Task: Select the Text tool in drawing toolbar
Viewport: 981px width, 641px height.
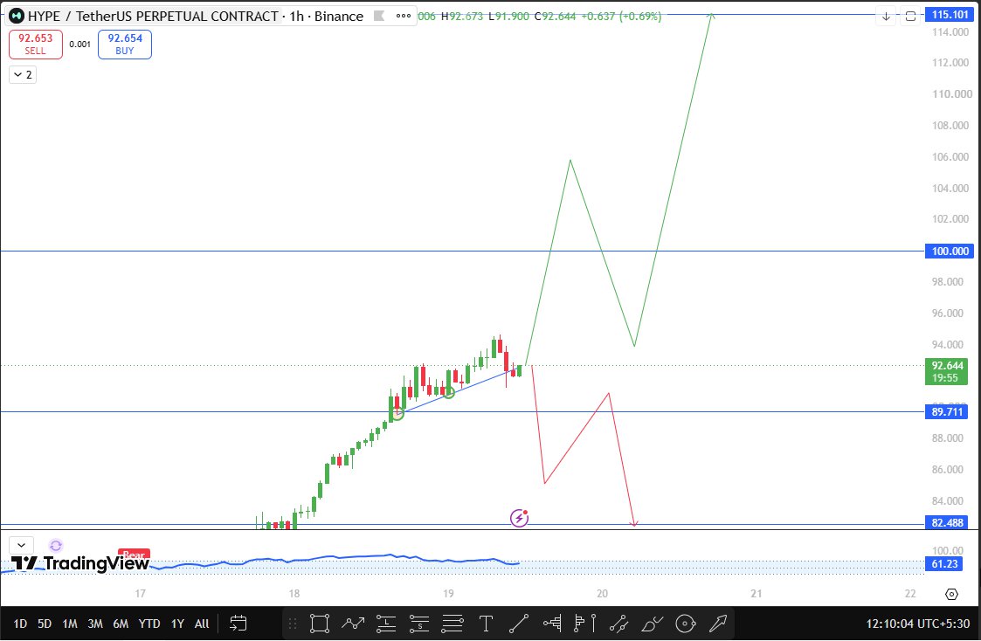Action: coord(486,624)
